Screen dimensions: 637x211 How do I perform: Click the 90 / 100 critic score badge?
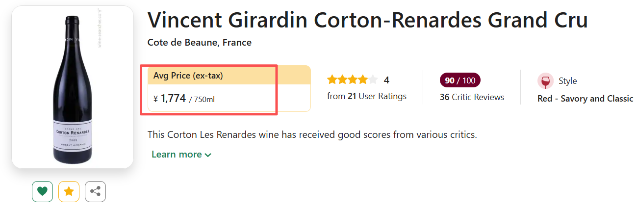[460, 80]
